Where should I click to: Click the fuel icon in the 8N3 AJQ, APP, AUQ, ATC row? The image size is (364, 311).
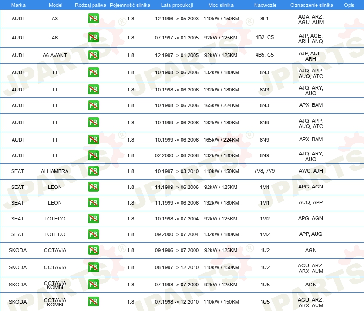93,72
